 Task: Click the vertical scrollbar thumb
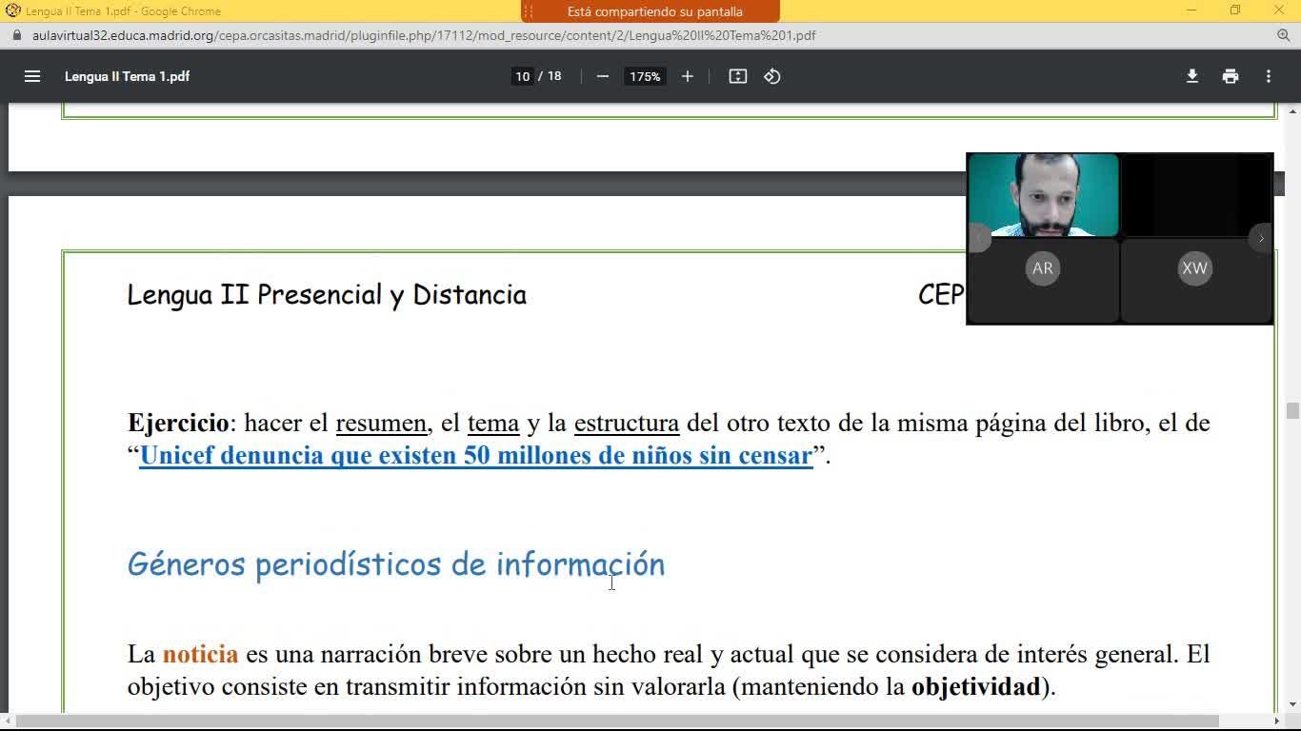click(x=1292, y=410)
